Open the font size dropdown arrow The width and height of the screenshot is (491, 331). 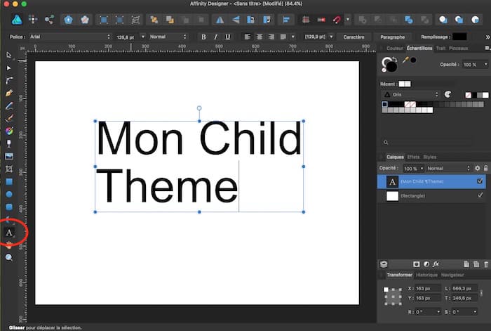point(143,37)
